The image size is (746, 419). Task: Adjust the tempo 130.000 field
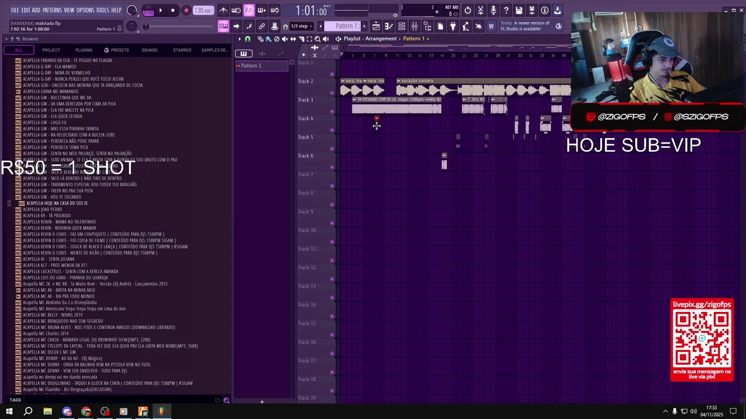pyautogui.click(x=203, y=10)
